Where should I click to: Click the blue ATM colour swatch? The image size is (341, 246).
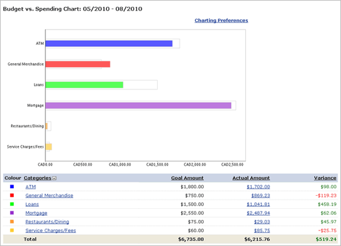click(12, 186)
